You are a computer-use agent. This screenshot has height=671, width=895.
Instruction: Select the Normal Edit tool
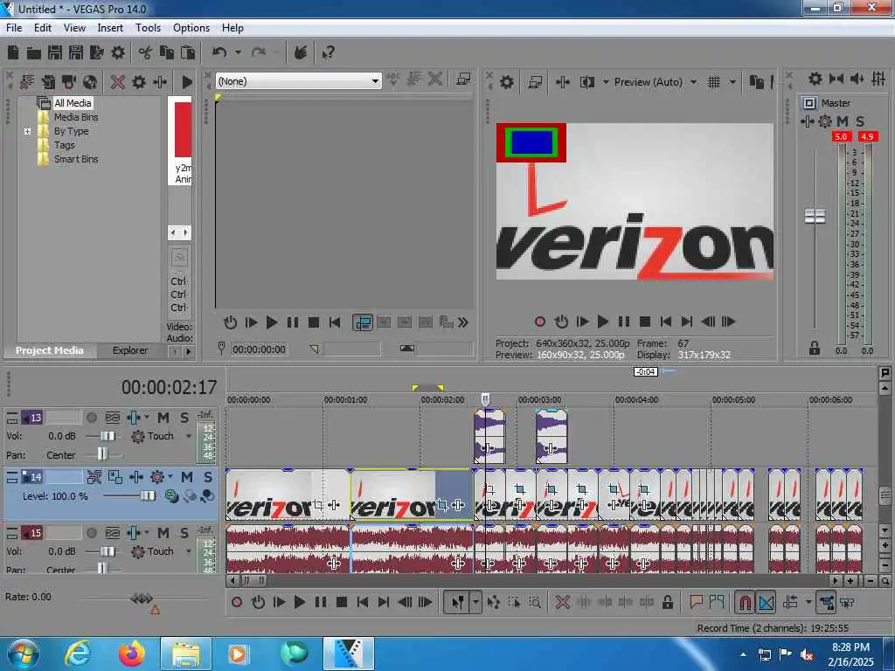(x=458, y=602)
